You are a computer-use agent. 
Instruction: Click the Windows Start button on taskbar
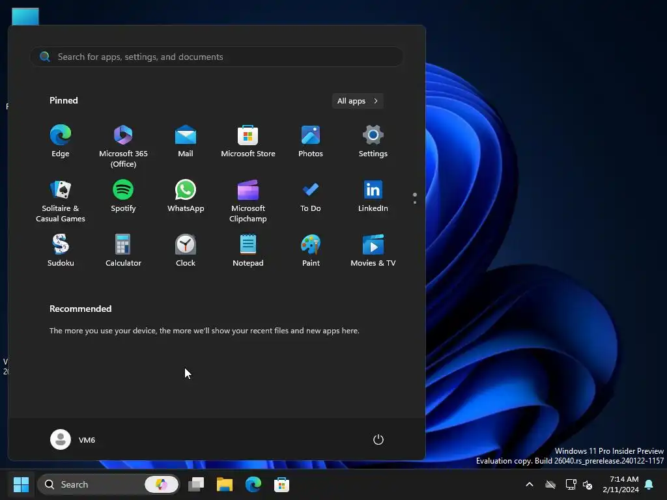point(21,484)
